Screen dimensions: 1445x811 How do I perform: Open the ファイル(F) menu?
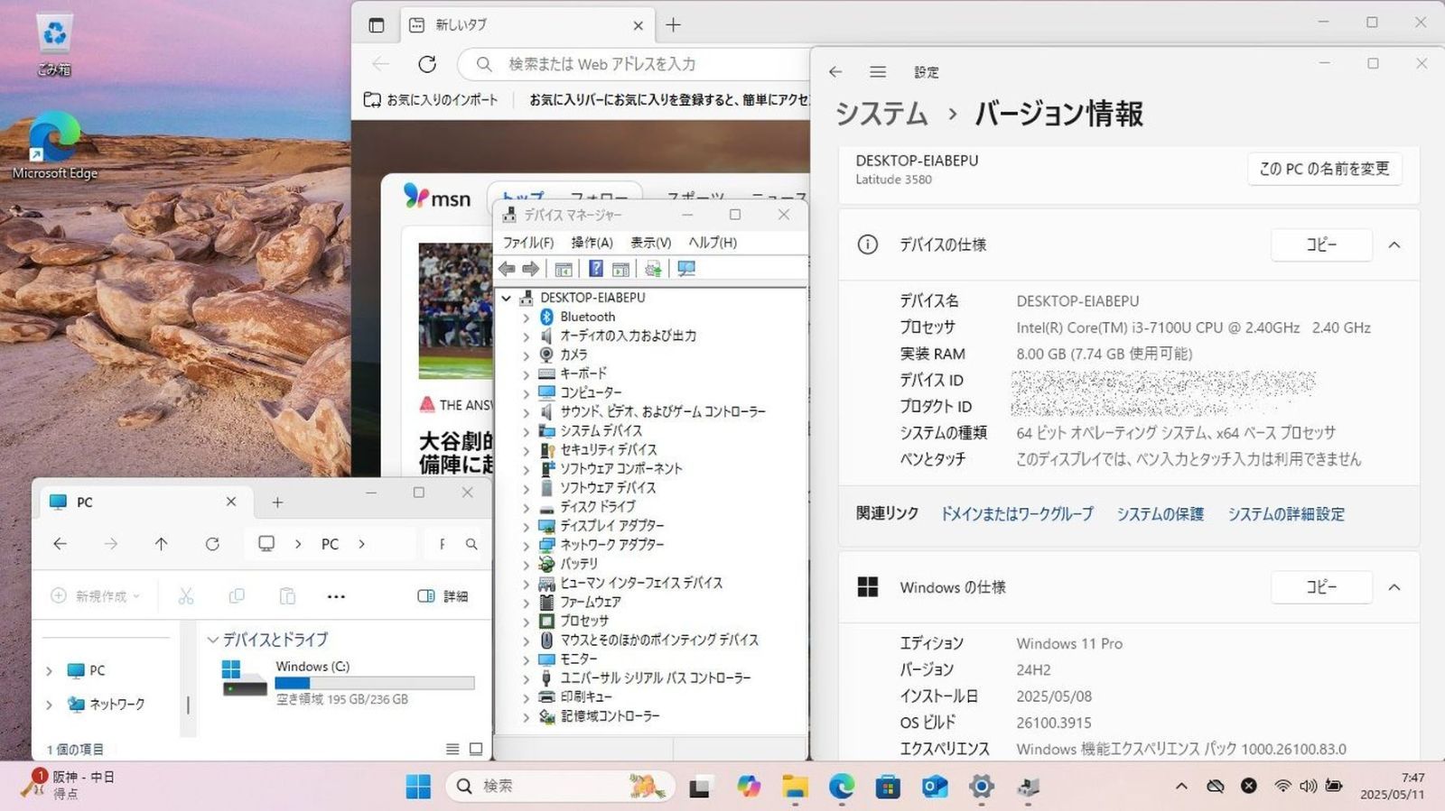(528, 243)
